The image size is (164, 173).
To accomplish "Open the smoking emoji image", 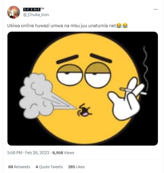I will pyautogui.click(x=82, y=88).
